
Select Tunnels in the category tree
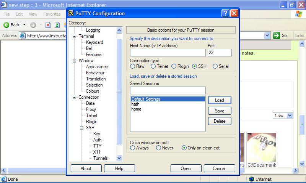pyautogui.click(x=100, y=158)
